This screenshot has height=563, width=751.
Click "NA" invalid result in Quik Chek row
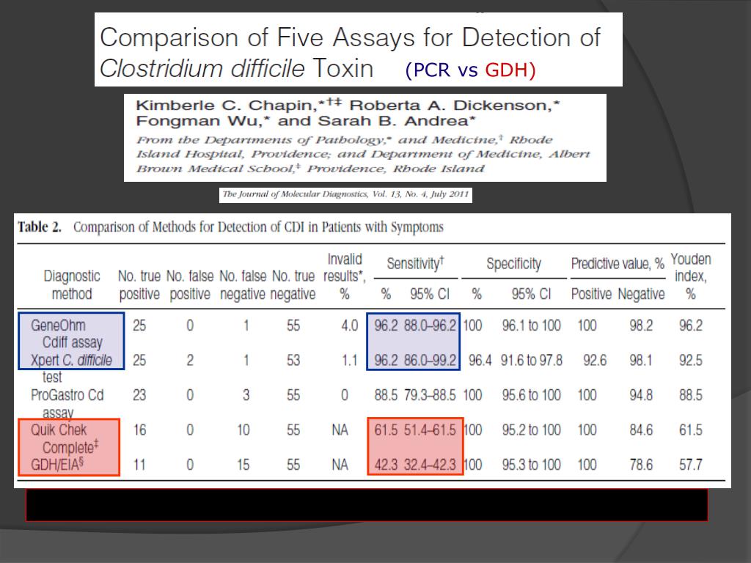point(340,430)
